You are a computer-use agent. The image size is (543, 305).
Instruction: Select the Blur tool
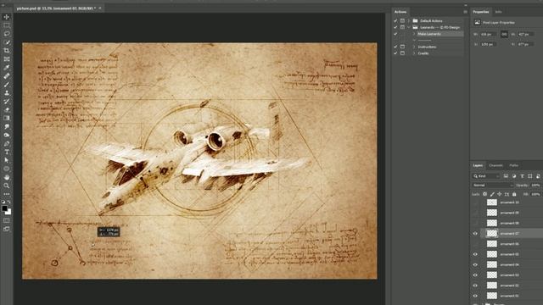(6, 126)
